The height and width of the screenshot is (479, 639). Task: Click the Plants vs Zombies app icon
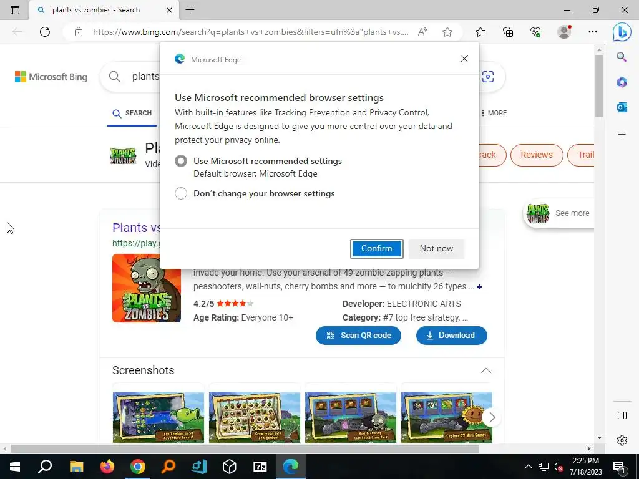[x=147, y=288]
